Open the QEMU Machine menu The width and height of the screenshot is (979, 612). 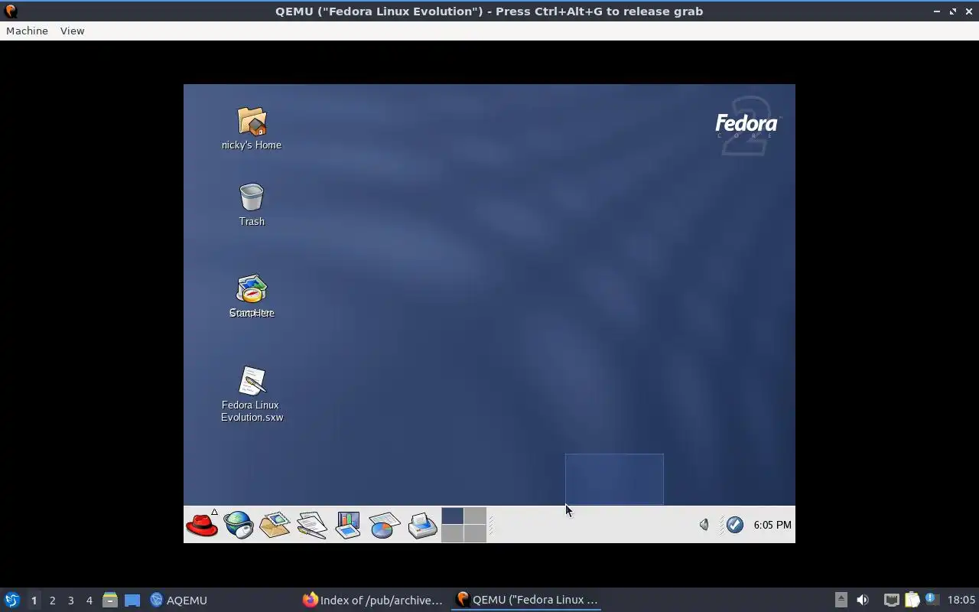[x=27, y=31]
